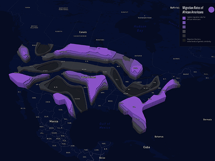Click the purple circle in the legend
Image resolution: width=215 pixels, height=161 pixels.
click(211, 10)
